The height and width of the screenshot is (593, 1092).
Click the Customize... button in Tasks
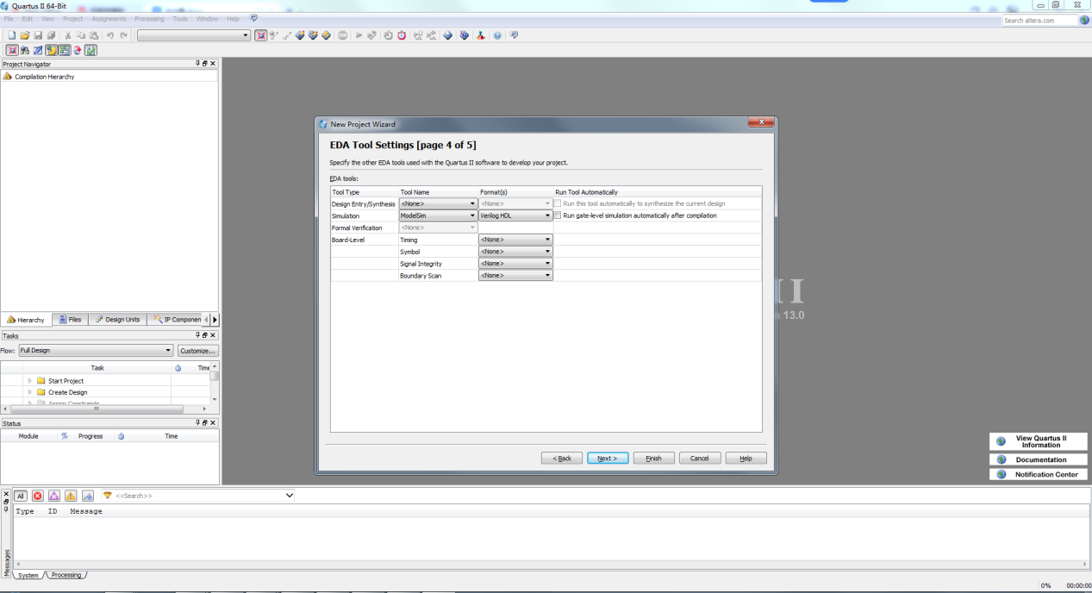click(197, 351)
